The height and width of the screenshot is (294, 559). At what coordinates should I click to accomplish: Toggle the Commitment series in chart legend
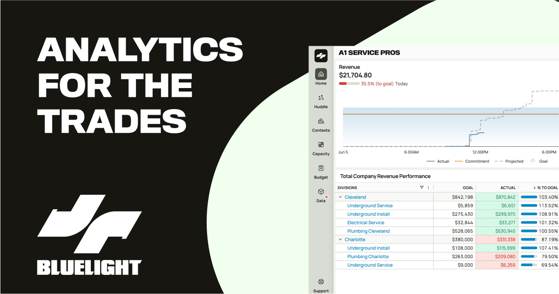point(471,161)
